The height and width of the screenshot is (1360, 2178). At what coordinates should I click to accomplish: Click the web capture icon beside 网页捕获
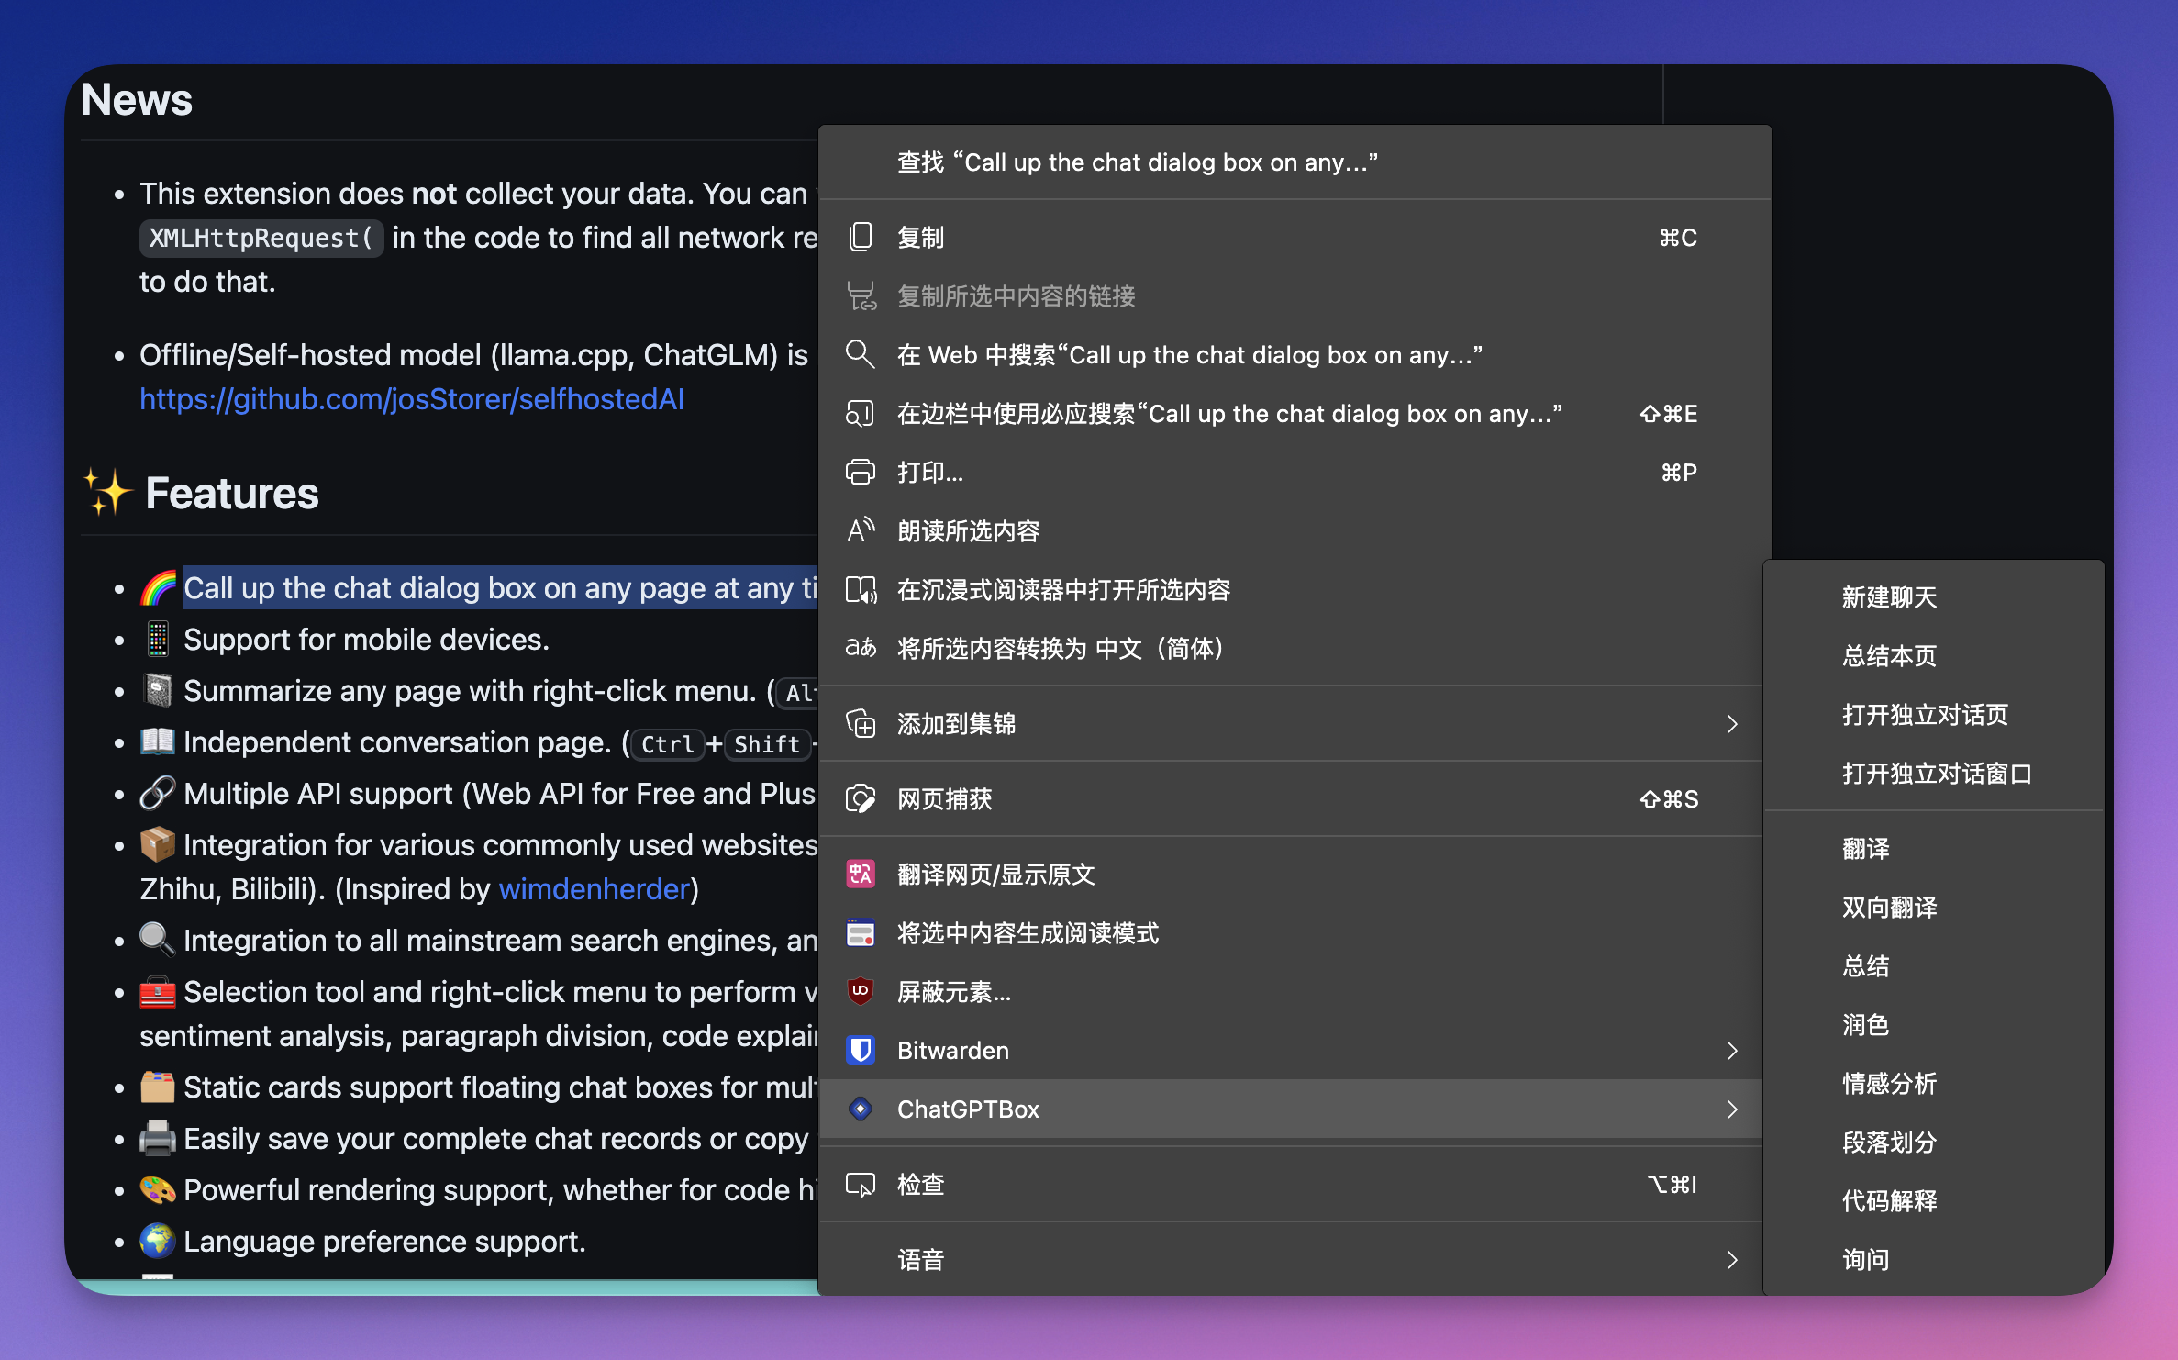(x=860, y=799)
